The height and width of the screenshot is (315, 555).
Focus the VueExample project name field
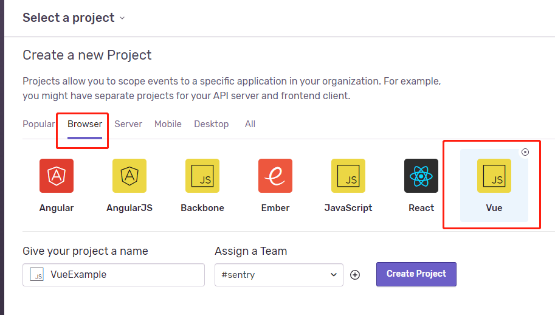click(x=114, y=275)
